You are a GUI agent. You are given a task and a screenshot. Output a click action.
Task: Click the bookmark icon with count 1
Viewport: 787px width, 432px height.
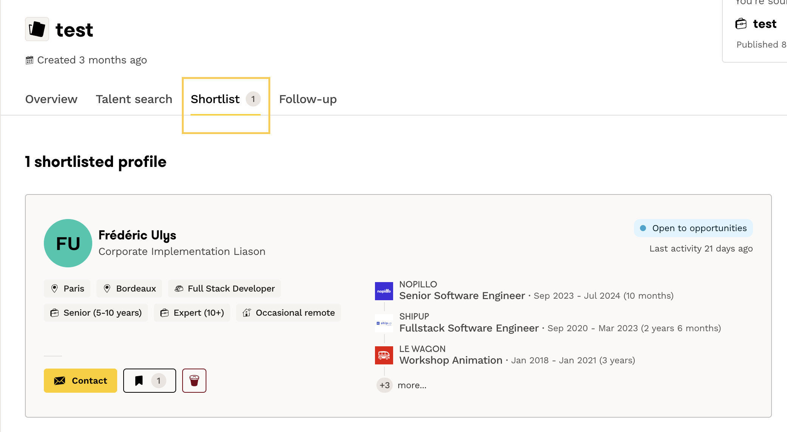tap(149, 381)
